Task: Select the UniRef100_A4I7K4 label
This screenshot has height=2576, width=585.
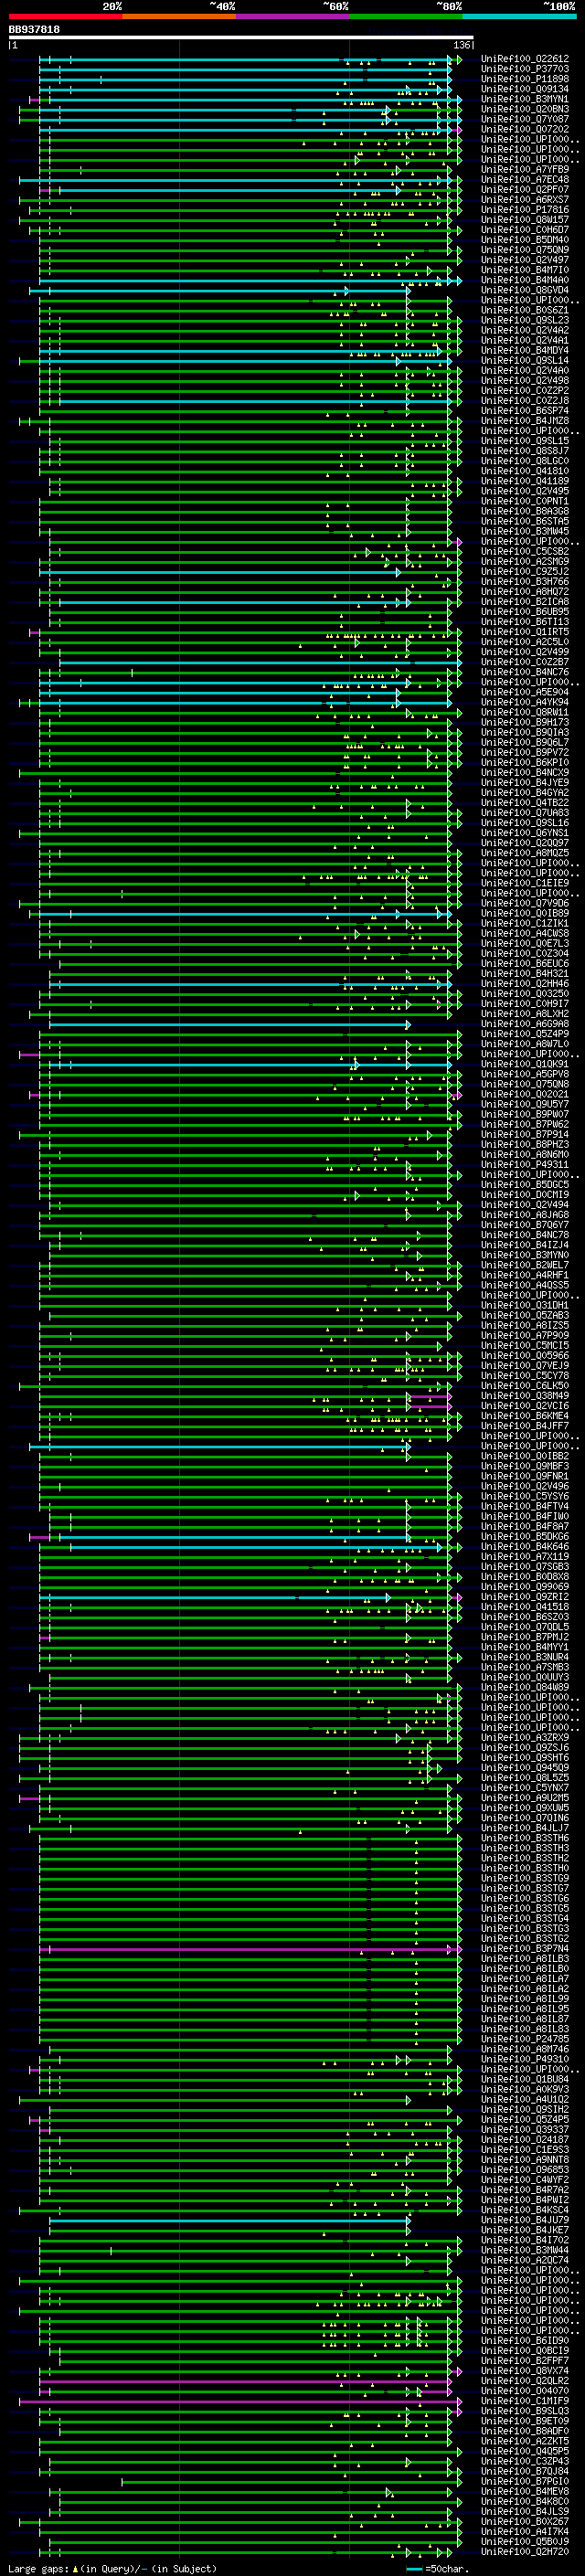Action: [525, 2533]
